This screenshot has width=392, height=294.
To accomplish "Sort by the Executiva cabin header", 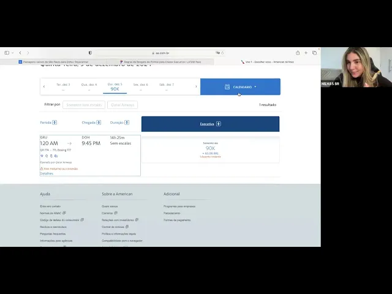I will [210, 124].
